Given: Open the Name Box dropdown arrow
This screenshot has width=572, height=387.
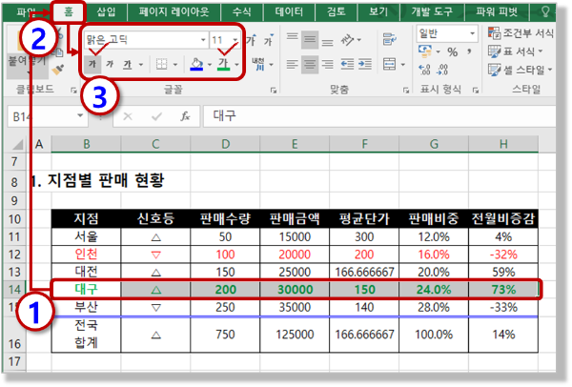Looking at the screenshot, I should [x=80, y=115].
